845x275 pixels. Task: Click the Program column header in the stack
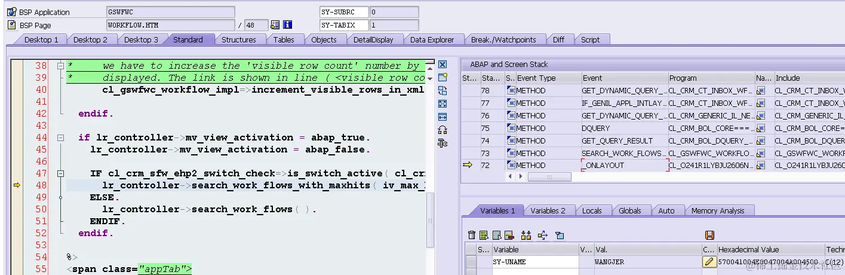(x=711, y=78)
